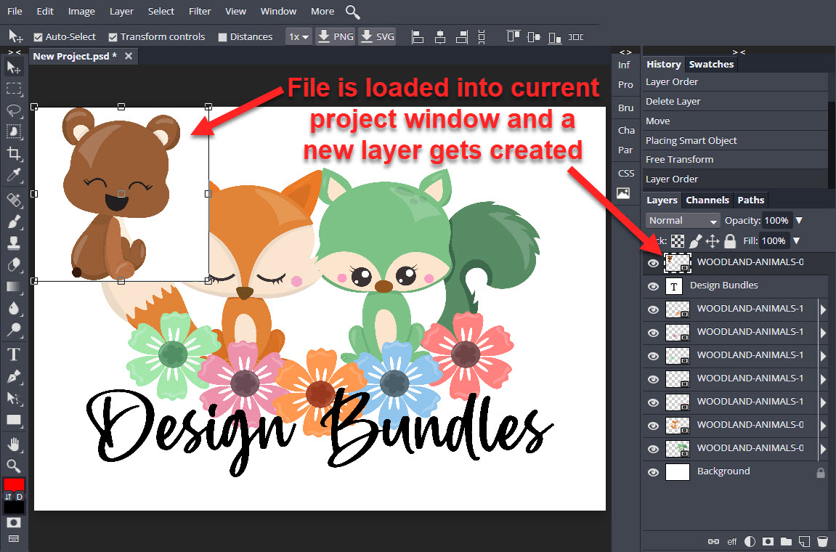Screen dimensions: 836x552
Task: Hide the selected top WOODLAND-ANIMALS-0 layer
Action: pyautogui.click(x=653, y=263)
